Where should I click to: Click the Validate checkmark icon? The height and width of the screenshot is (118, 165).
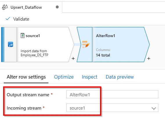(x=8, y=19)
